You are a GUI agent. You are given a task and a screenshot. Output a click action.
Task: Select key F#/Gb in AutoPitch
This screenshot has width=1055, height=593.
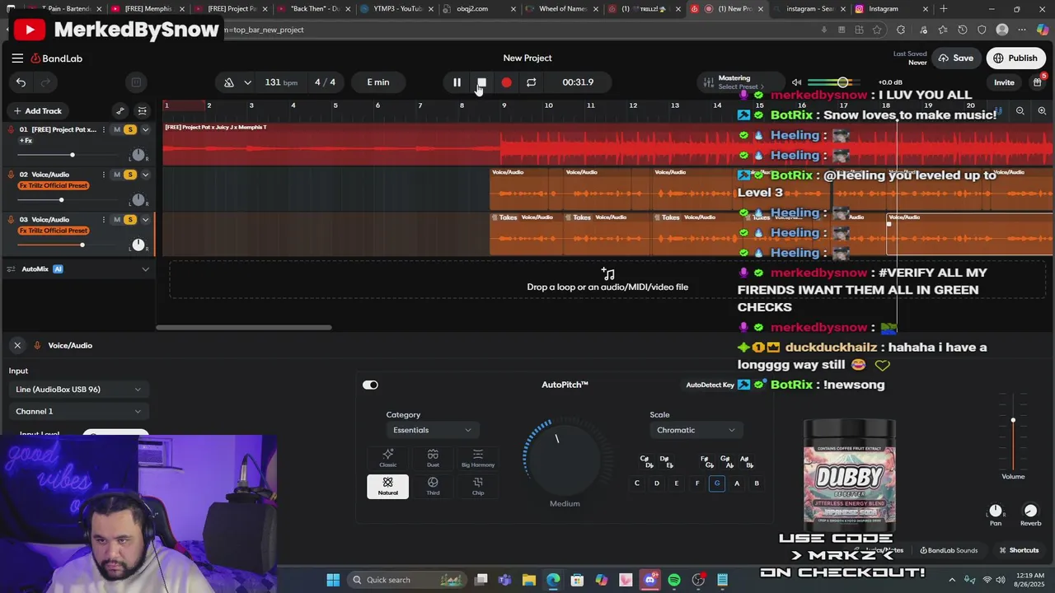coord(706,461)
